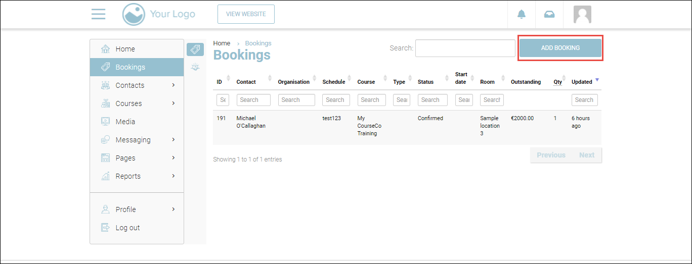The image size is (692, 264).
Task: Select the bookings tag icon in the submenu strip
Action: coord(195,49)
